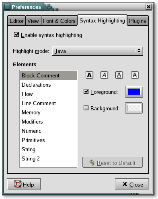Toggle the Strikethrough style button
The height and width of the screenshot is (199, 158).
click(135, 75)
